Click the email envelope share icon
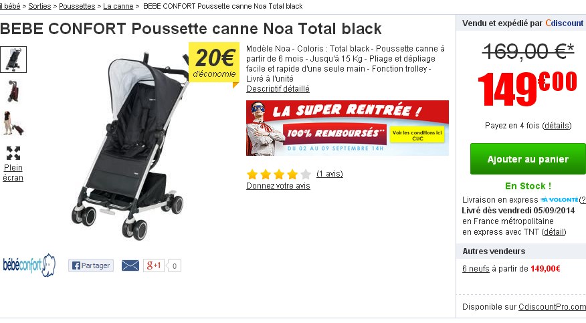This screenshot has height=323, width=586. 130,265
